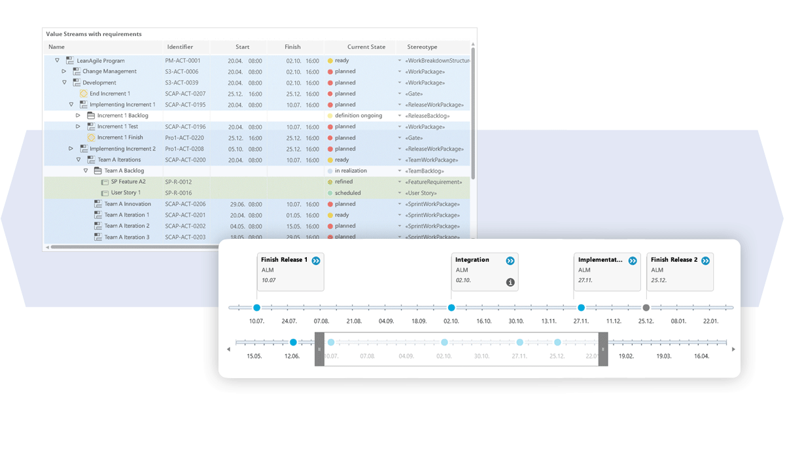Sort by the Identifier column header
Viewport: 785px width, 458px height.
tap(180, 47)
